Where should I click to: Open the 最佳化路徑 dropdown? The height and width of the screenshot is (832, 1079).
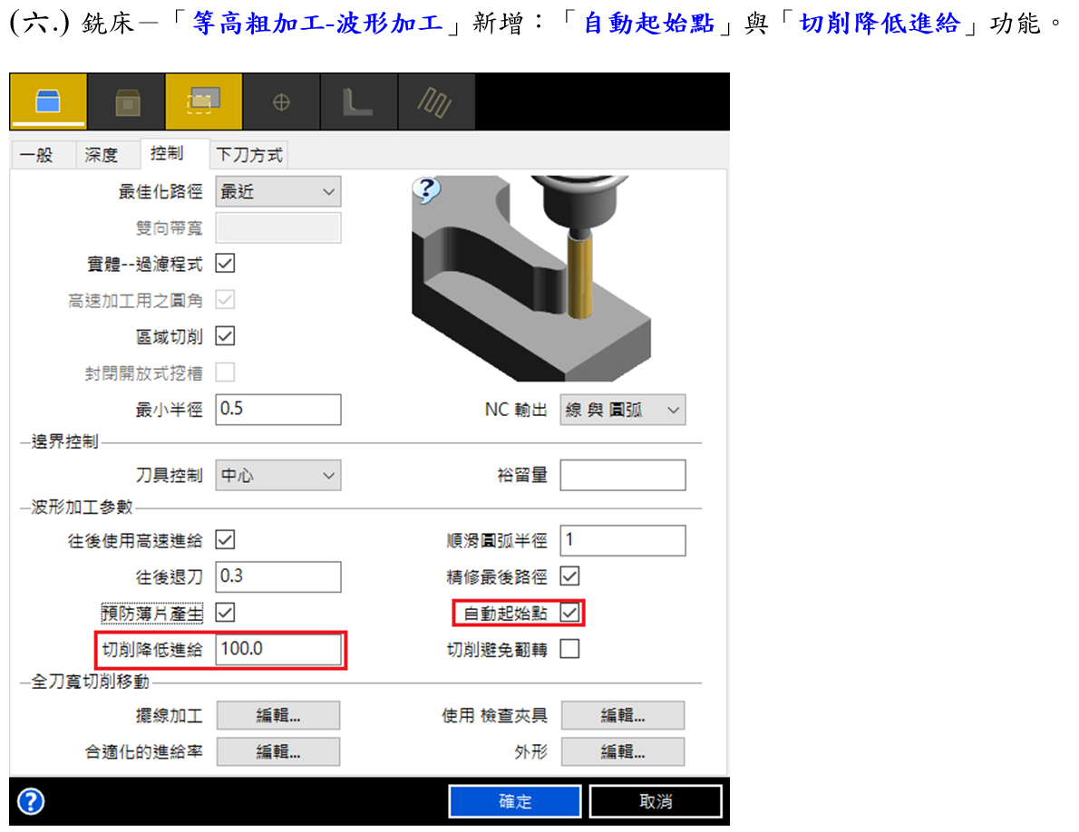pos(277,192)
